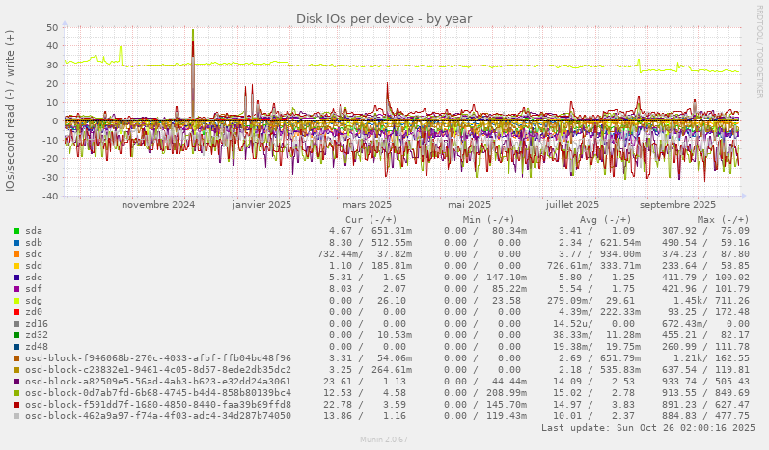Click the red zd0 legend color square
769x450 pixels.
point(16,312)
